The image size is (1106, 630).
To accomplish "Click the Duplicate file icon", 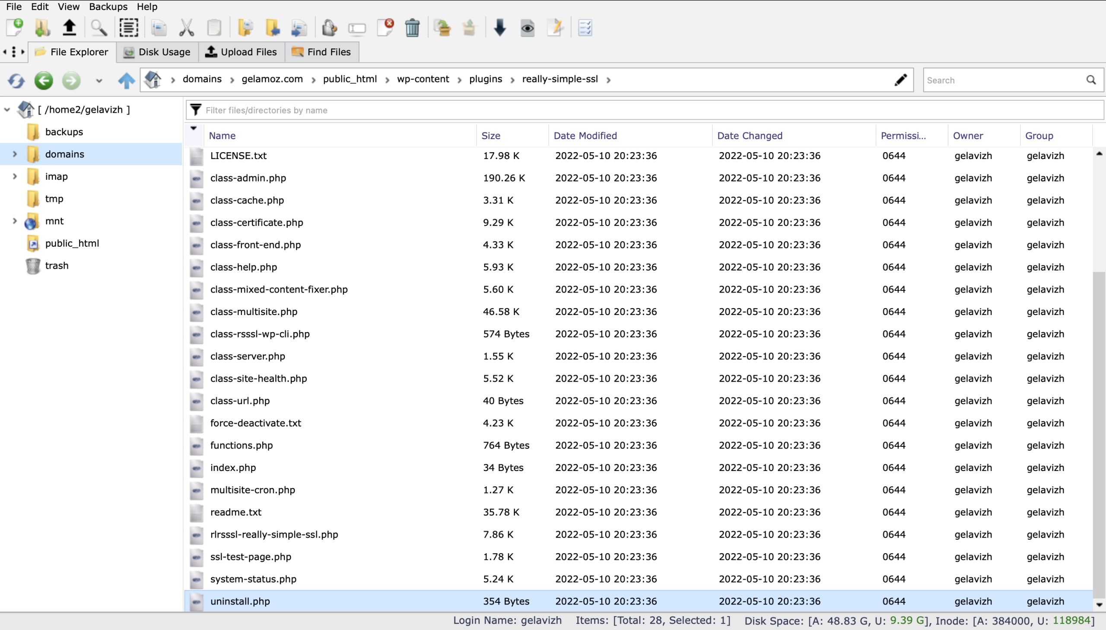I will (299, 28).
